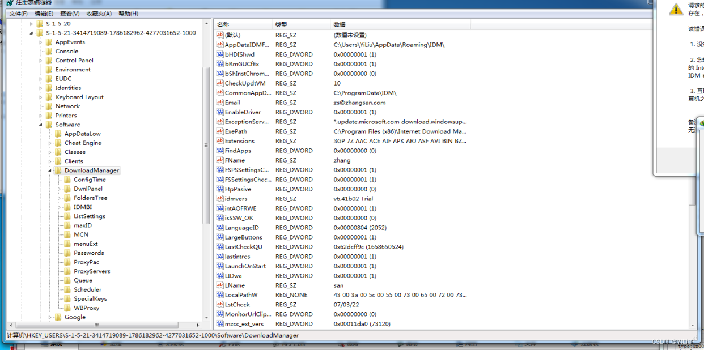
Task: Select the ExceptionServ value name
Action: (x=247, y=122)
